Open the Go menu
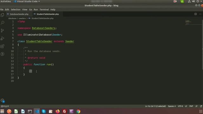The image size is (203, 114). (x=30, y=9)
